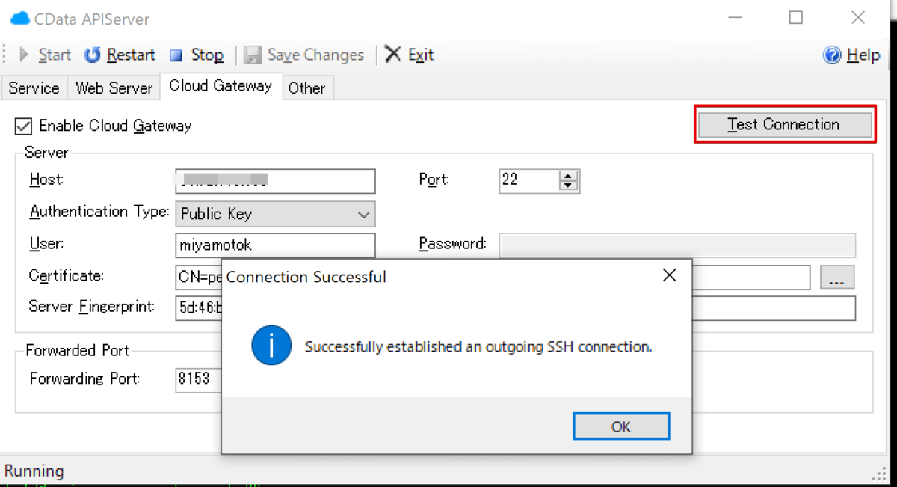
Task: Open the Web Server tab
Action: [114, 88]
